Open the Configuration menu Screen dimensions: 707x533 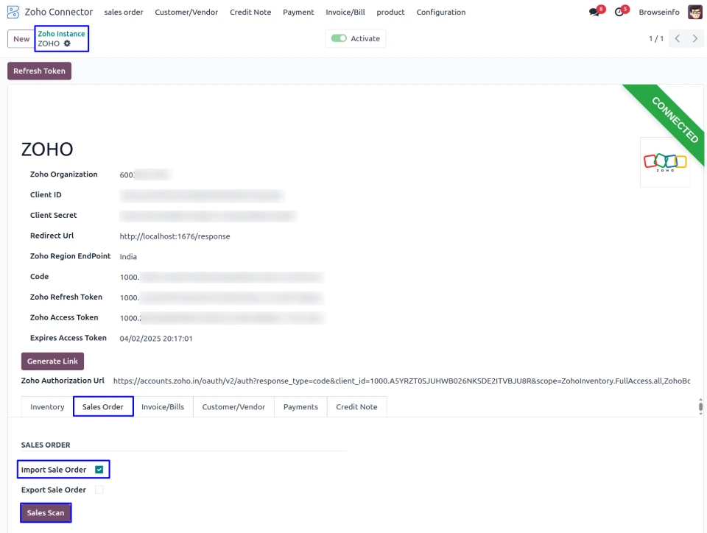(x=440, y=13)
